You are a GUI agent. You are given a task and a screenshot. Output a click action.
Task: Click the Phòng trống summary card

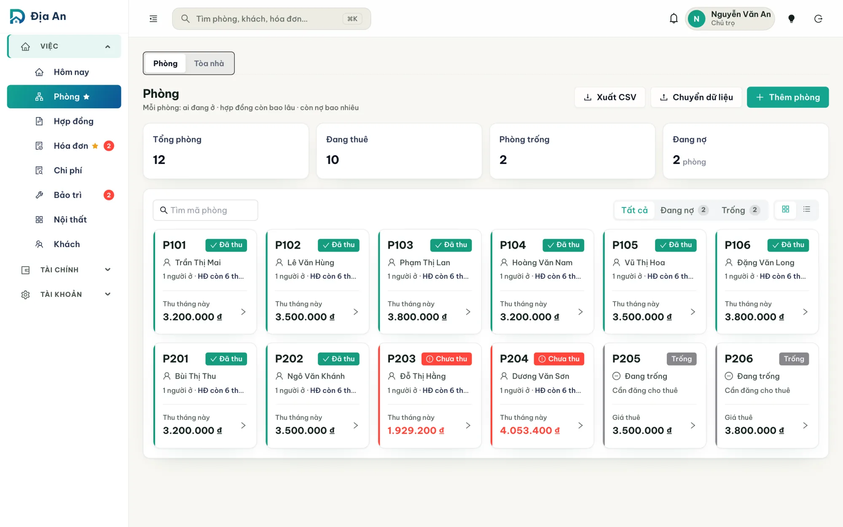(572, 151)
